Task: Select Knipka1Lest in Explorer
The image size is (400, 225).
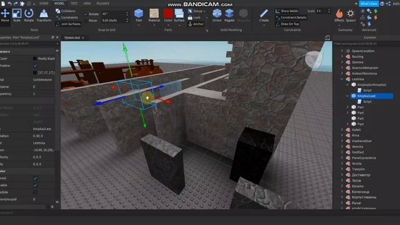Action: click(x=366, y=96)
